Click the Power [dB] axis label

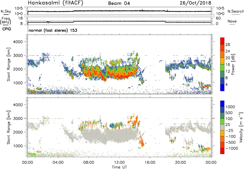pyautogui.click(x=233, y=64)
